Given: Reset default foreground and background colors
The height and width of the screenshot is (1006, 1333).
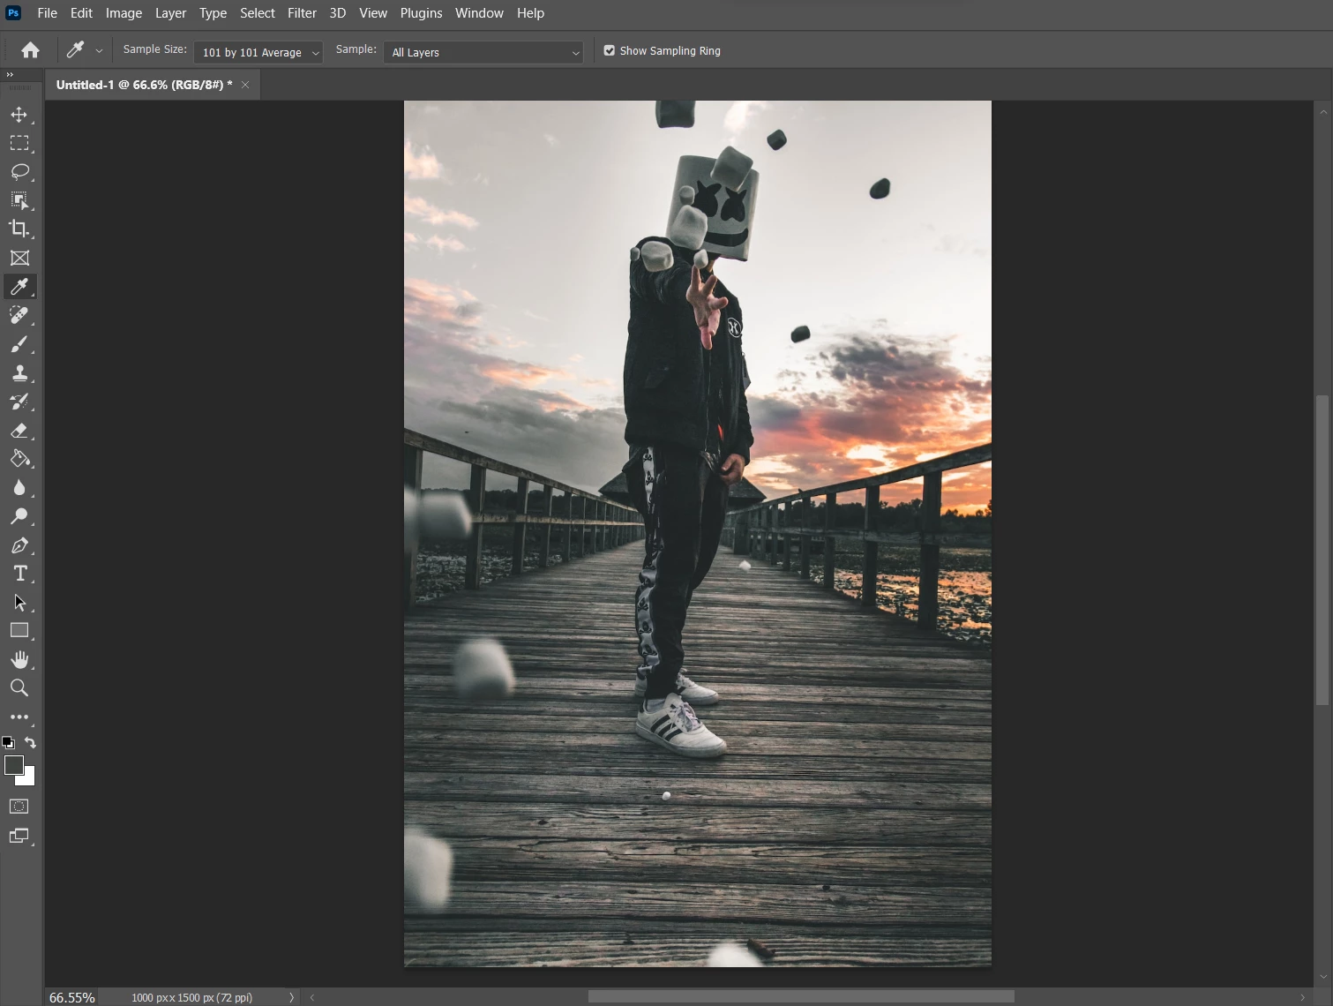Looking at the screenshot, I should (x=9, y=743).
